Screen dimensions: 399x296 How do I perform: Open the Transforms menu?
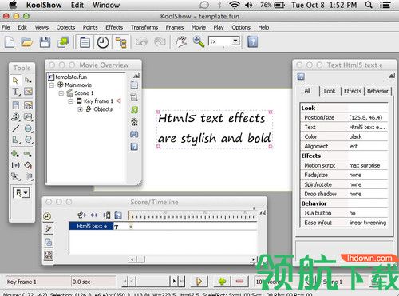pos(144,27)
